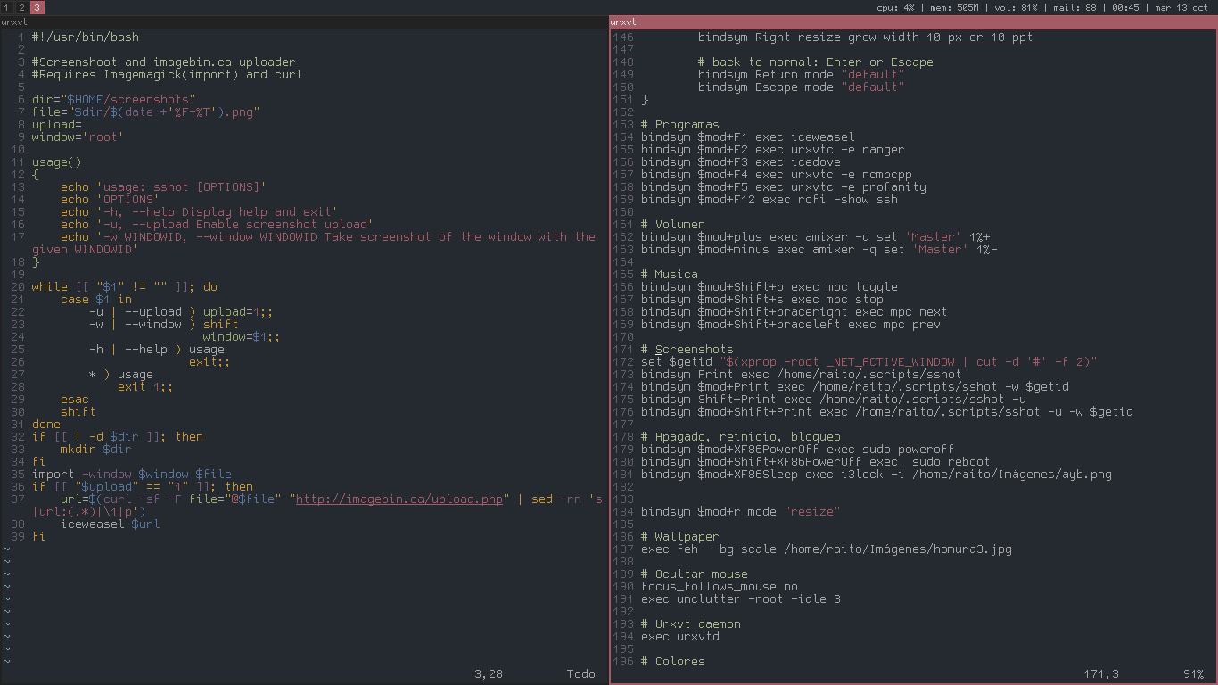Switch to workspace 1 in the i3 bar
1218x685 pixels.
point(7,7)
